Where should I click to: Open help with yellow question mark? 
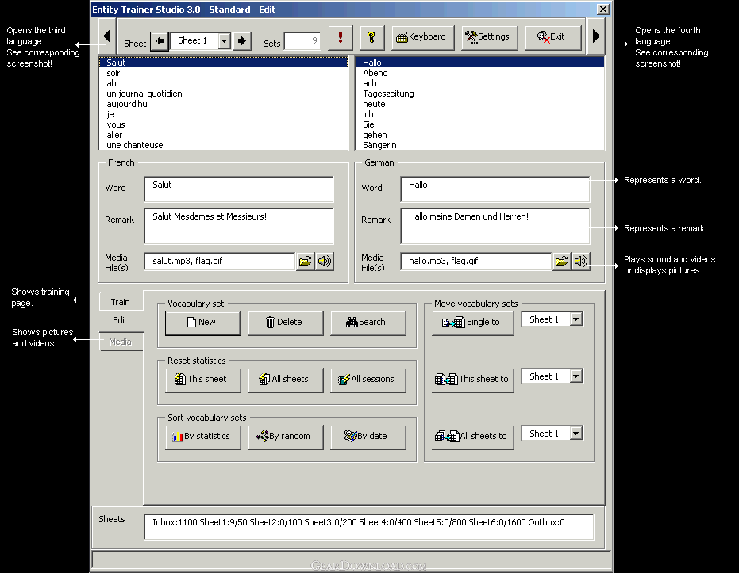point(371,37)
